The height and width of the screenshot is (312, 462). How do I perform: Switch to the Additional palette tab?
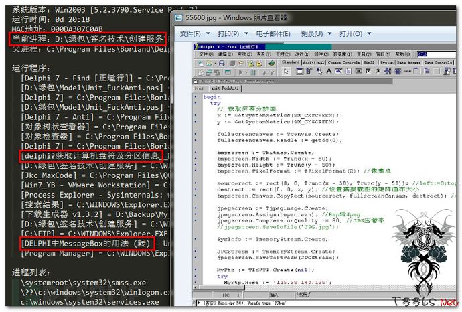(313, 62)
